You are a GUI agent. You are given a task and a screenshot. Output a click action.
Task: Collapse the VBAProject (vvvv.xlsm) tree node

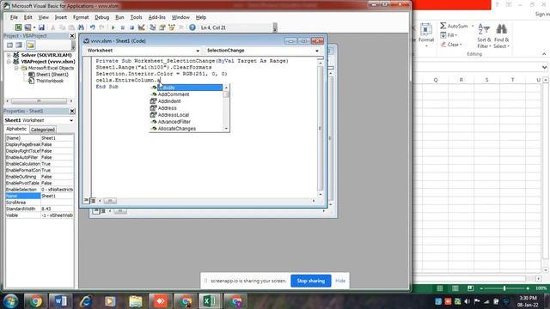(x=9, y=62)
